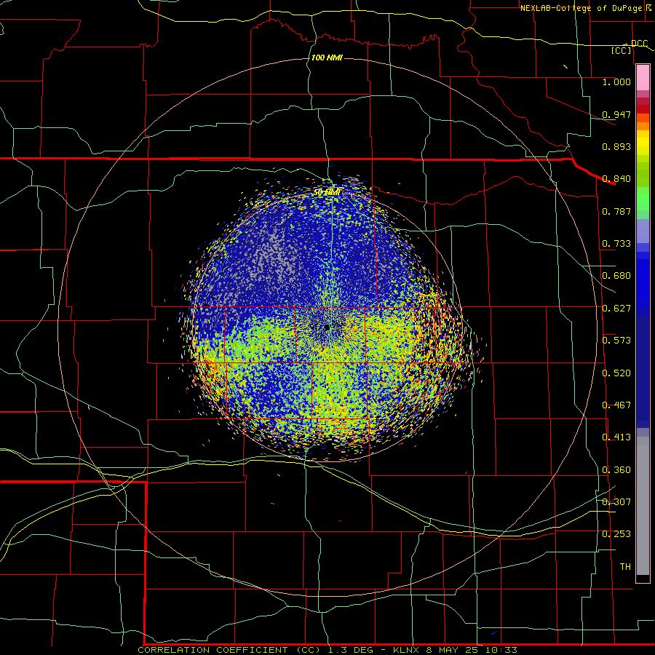Select the 0.413 scale value
The width and height of the screenshot is (655, 655).
616,437
